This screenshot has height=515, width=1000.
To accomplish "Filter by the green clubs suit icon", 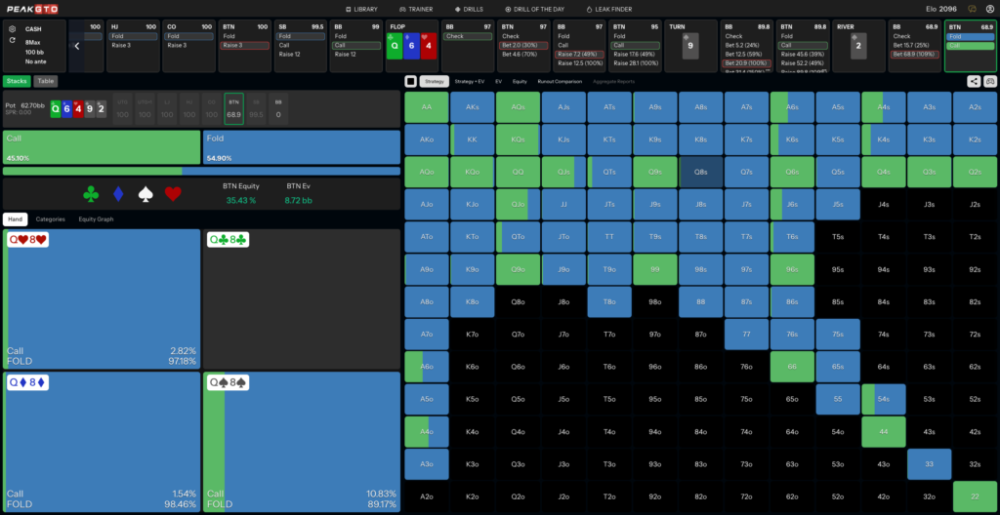I will (91, 194).
